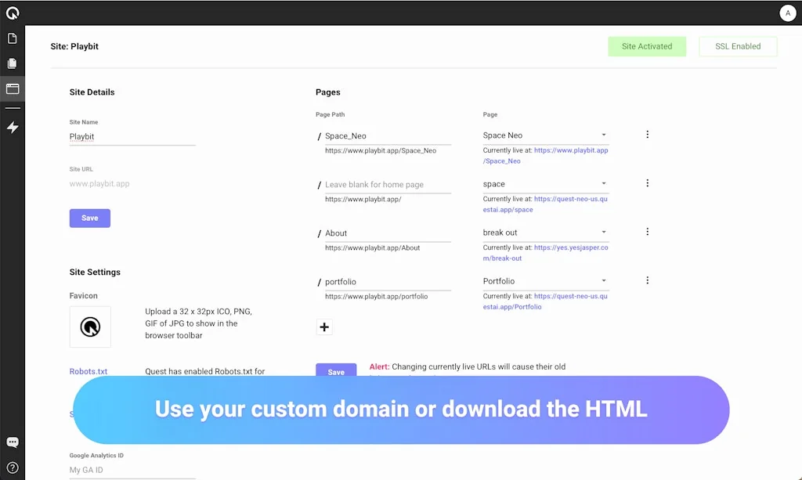Screen dimensions: 802x480
Task: Select the sites browser window icon in sidebar
Action: click(13, 88)
